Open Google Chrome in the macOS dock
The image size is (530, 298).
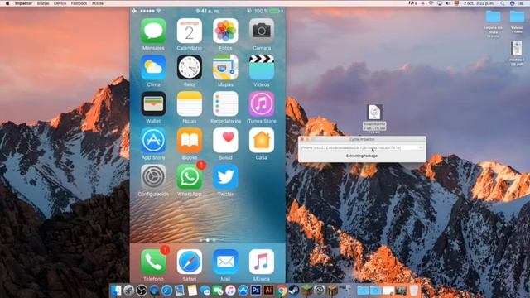coord(282,291)
